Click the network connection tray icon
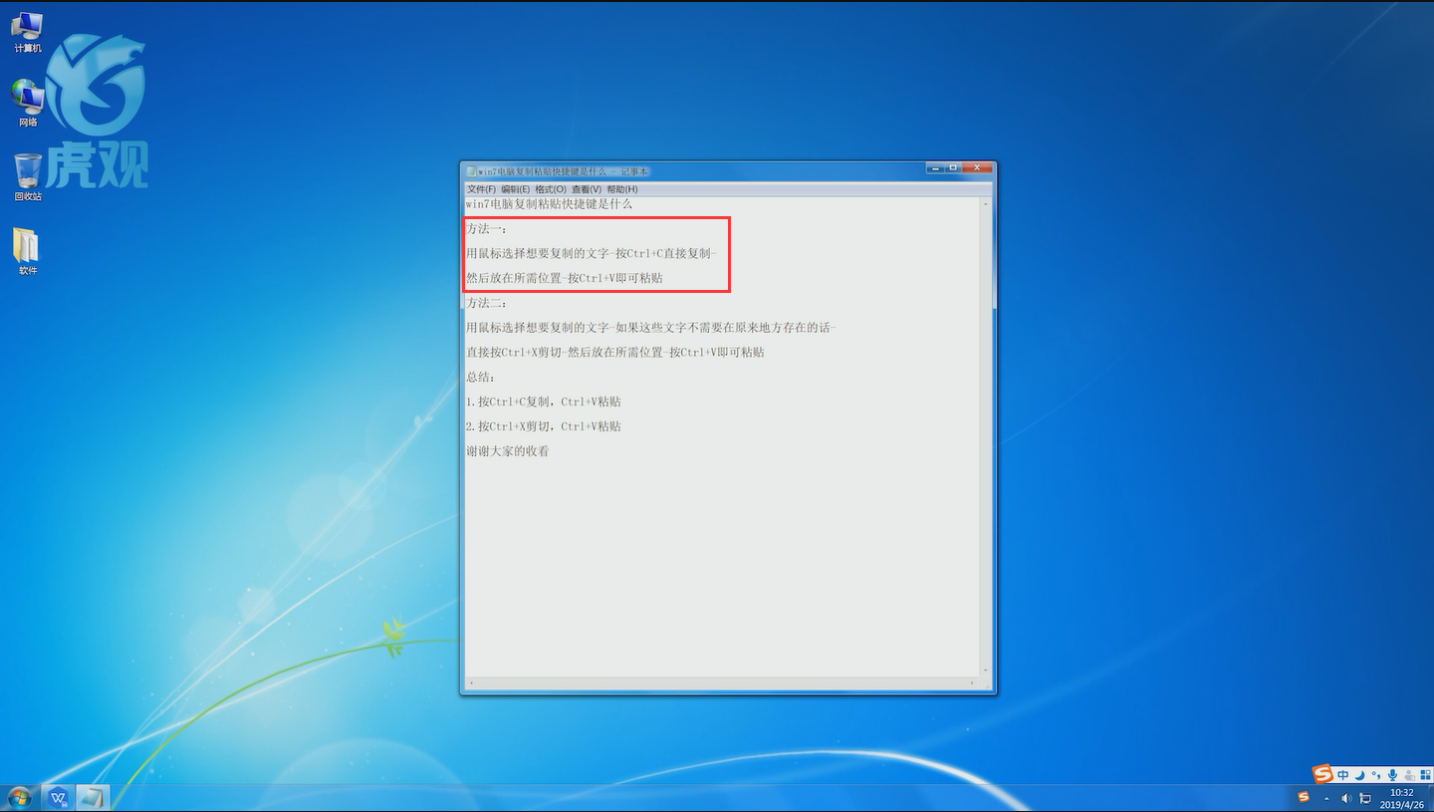Image resolution: width=1434 pixels, height=812 pixels. click(x=1365, y=798)
